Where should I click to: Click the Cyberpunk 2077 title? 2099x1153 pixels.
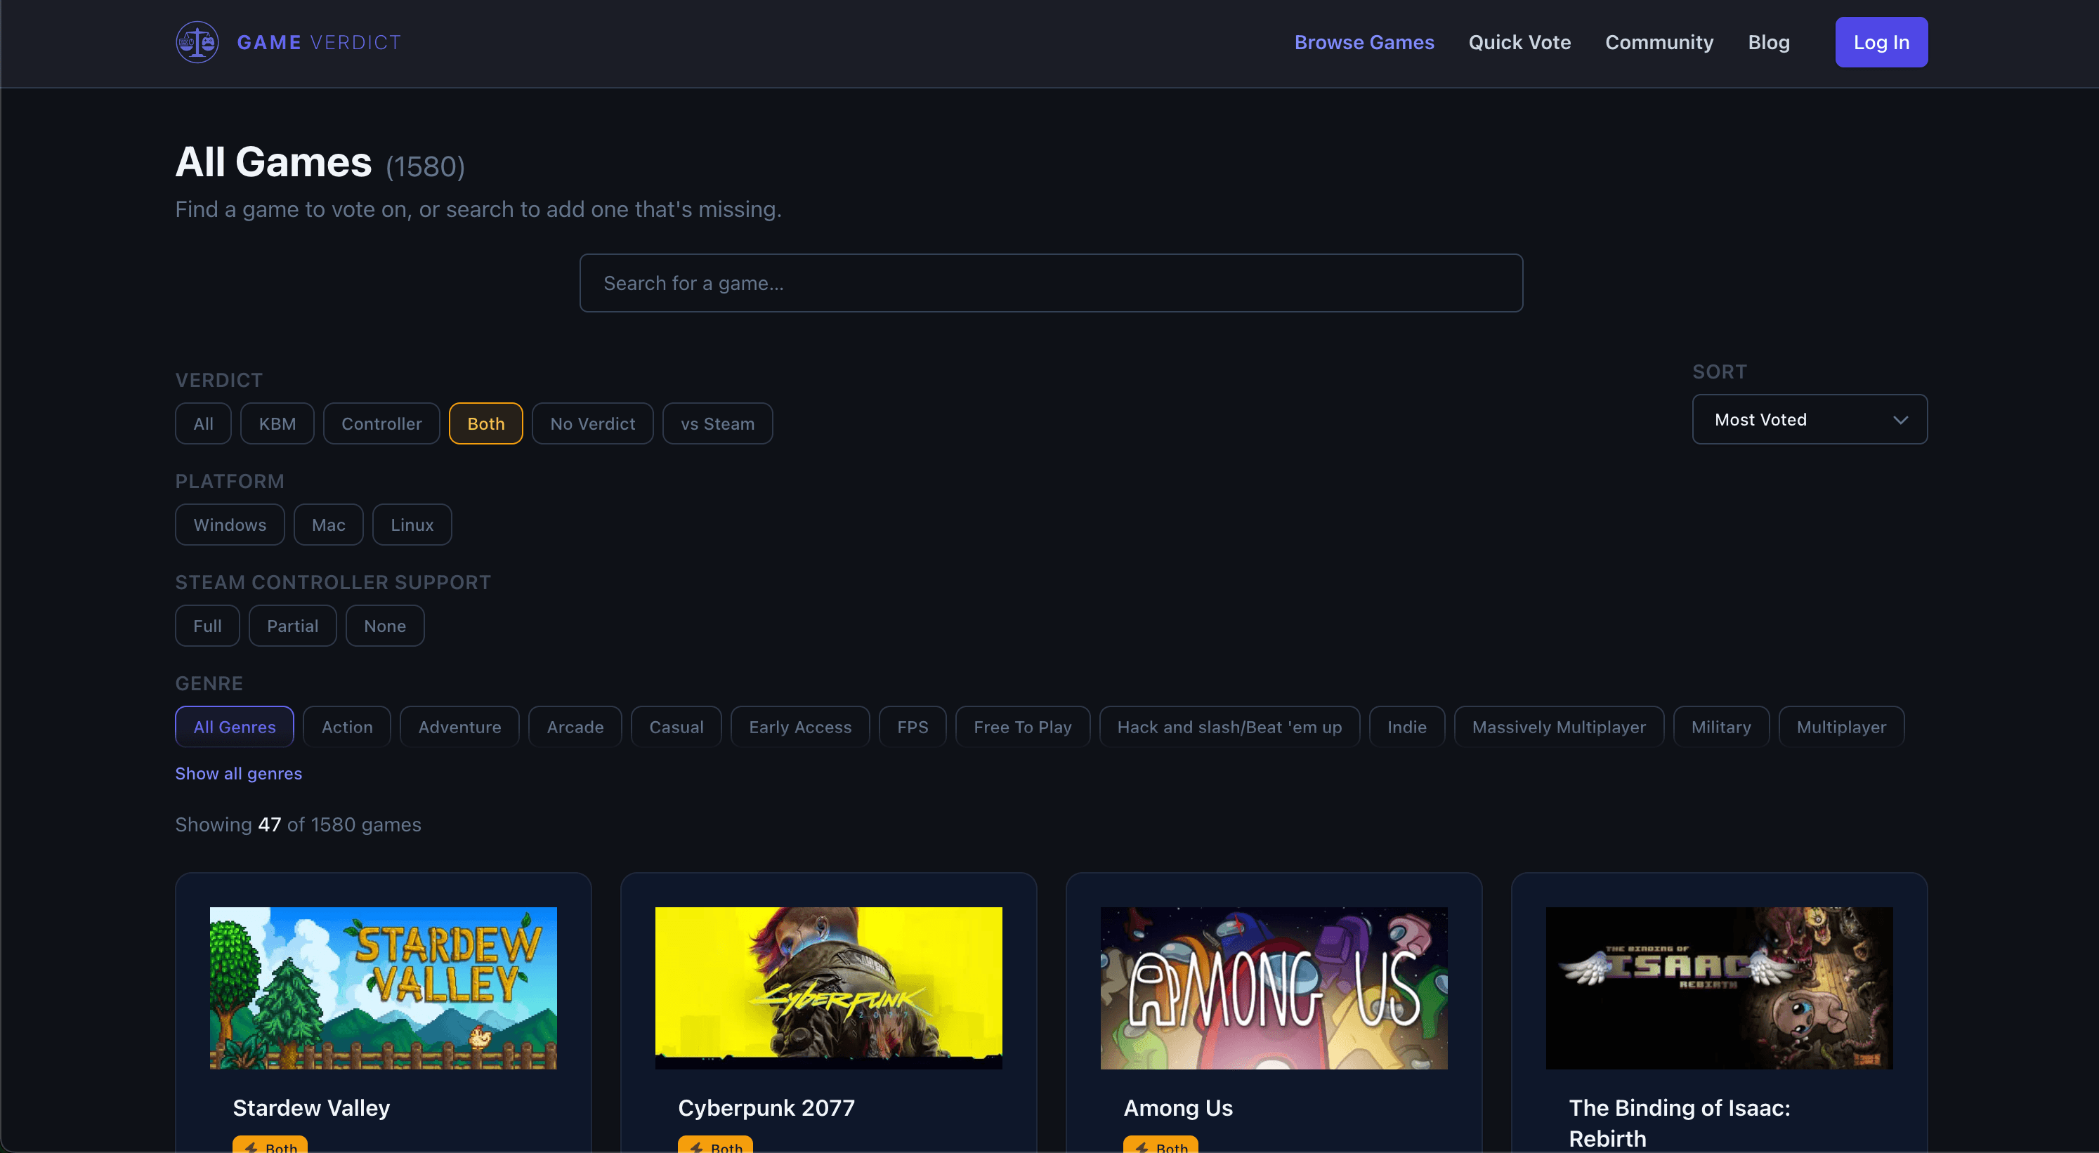pyautogui.click(x=766, y=1107)
